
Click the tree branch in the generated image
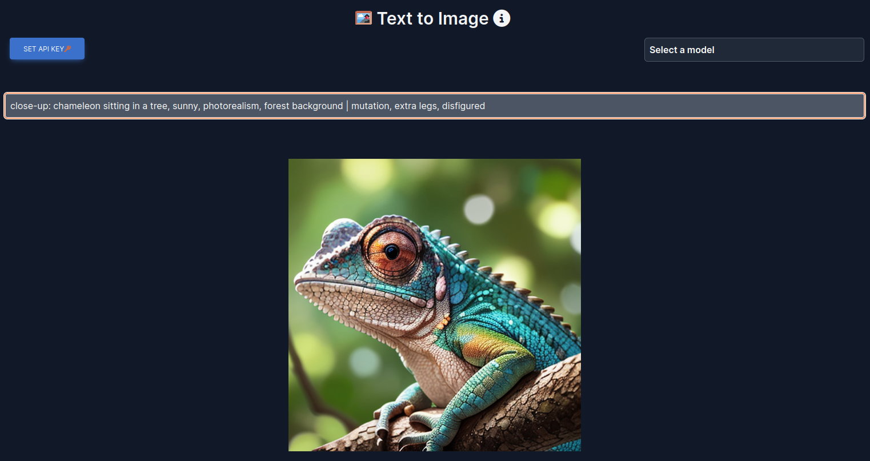514,411
